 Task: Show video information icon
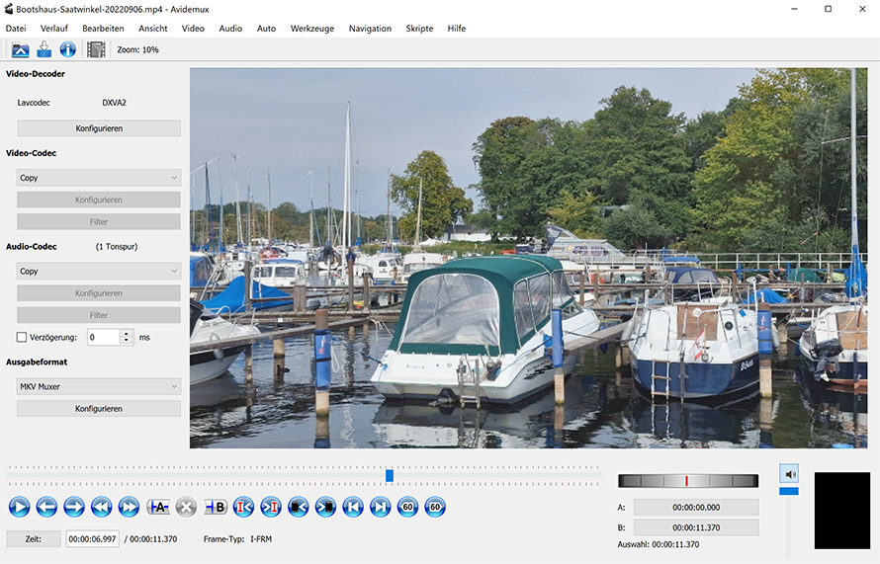point(67,49)
